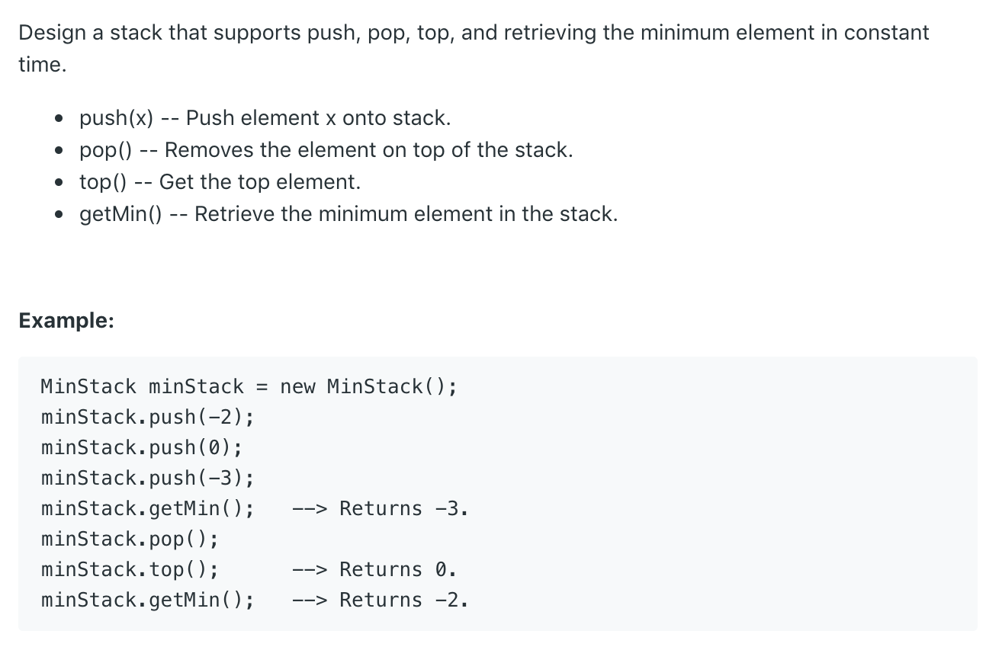Click the minStack.top() code line
1002x663 pixels.
(130, 569)
